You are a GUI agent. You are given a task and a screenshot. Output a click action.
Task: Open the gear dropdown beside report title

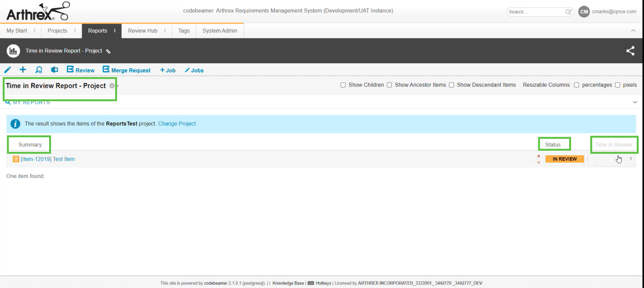tap(112, 86)
